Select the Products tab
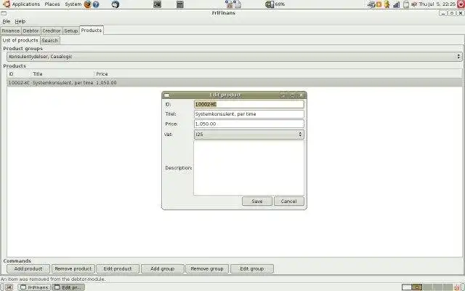Viewport: 465px width, 291px height. pyautogui.click(x=92, y=31)
